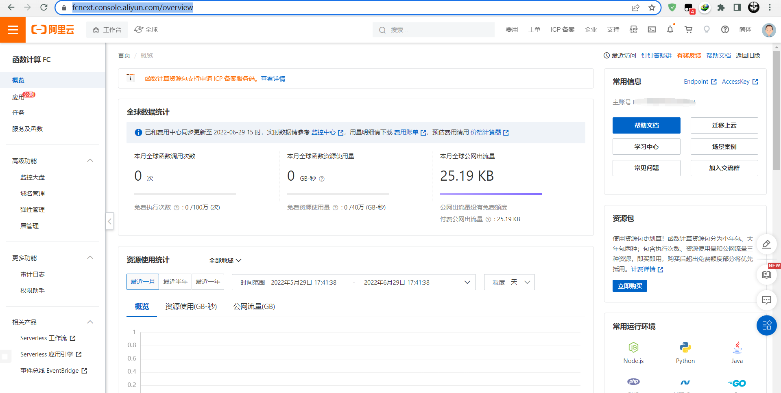Image resolution: width=781 pixels, height=393 pixels.
Task: Open the Endpoint link
Action: [700, 82]
